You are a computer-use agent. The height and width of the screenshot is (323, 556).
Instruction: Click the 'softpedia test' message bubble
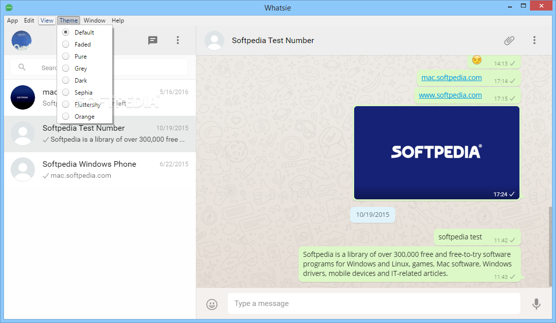tap(477, 237)
